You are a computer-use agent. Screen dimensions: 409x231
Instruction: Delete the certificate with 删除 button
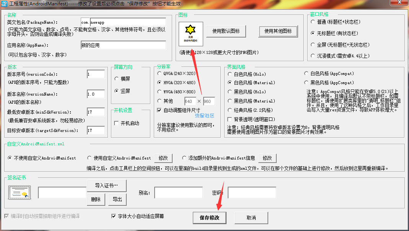[96, 200]
